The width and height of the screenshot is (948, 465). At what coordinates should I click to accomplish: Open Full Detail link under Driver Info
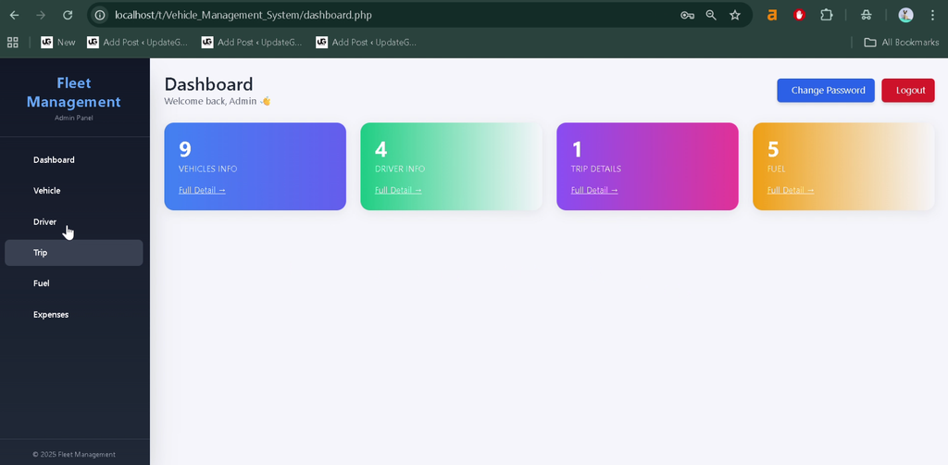point(398,190)
